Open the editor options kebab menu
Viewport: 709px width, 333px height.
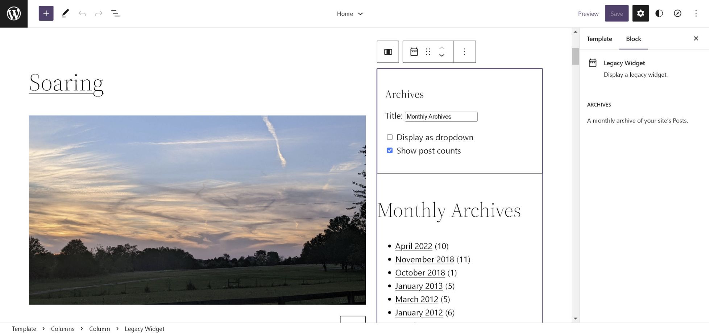point(696,13)
